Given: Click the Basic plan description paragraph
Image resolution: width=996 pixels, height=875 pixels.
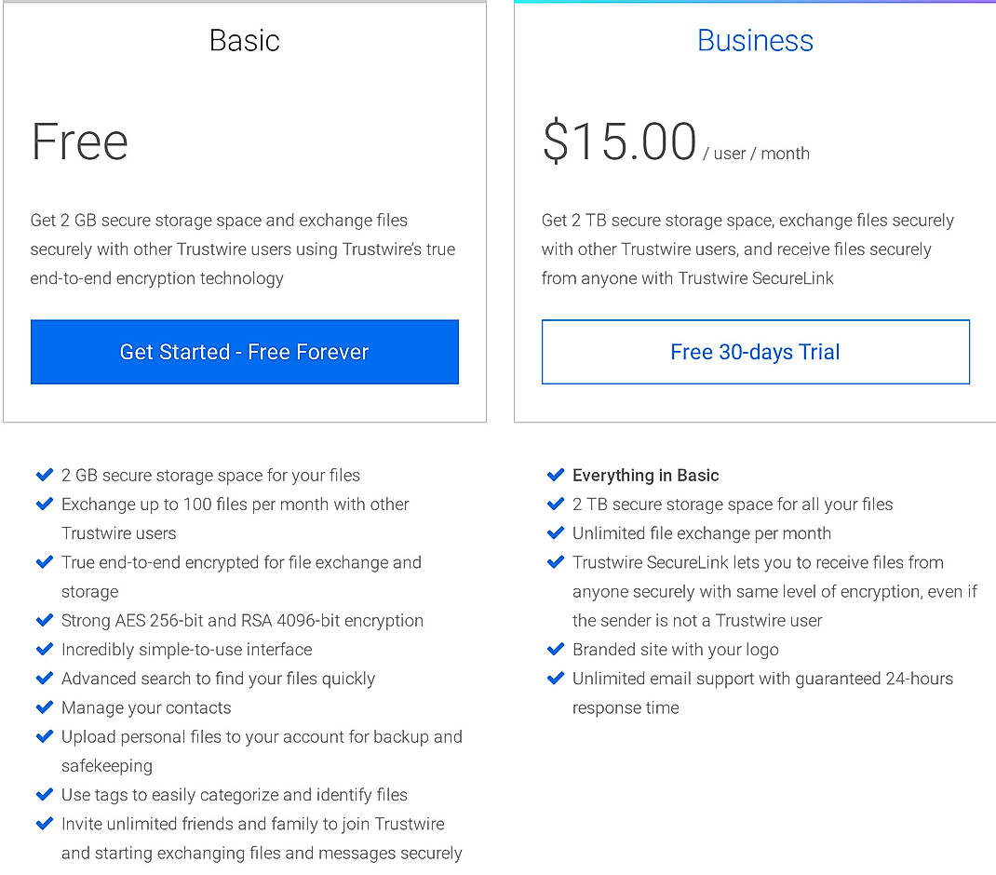Looking at the screenshot, I should click(242, 249).
